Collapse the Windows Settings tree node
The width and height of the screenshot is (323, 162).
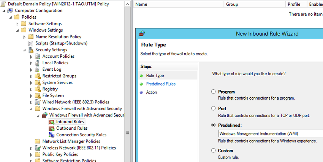click(x=17, y=30)
